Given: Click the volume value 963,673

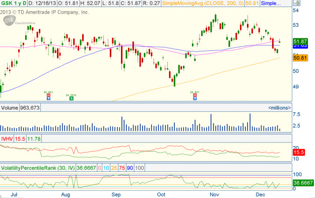Looking at the screenshot, I should pyautogui.click(x=30, y=108).
